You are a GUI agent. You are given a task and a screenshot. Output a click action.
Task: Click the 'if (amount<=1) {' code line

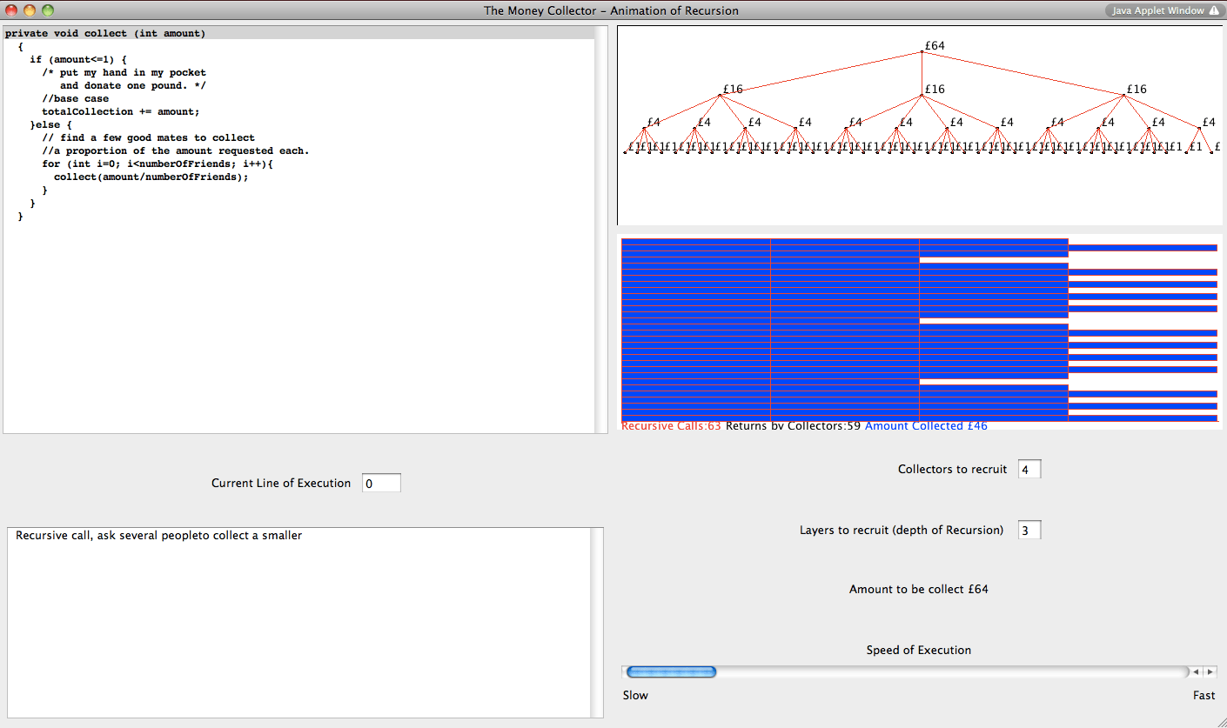[x=78, y=59]
